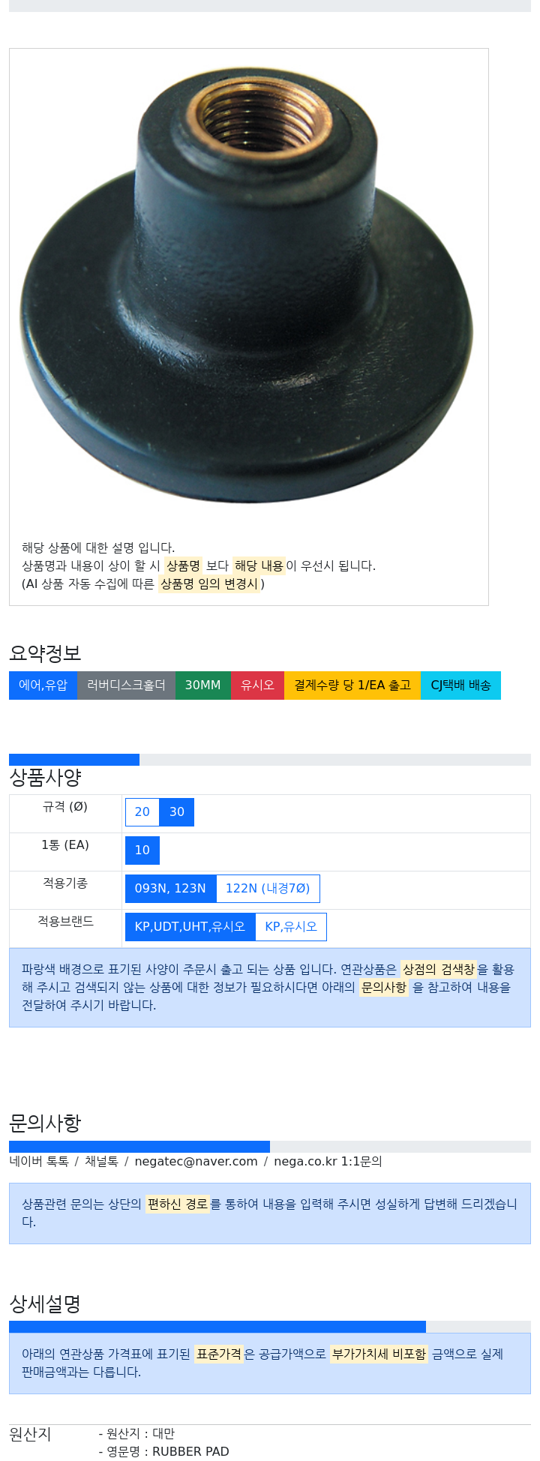The width and height of the screenshot is (540, 1461).
Task: Click the highlighted 상점의 검색창 text
Action: pos(438,970)
